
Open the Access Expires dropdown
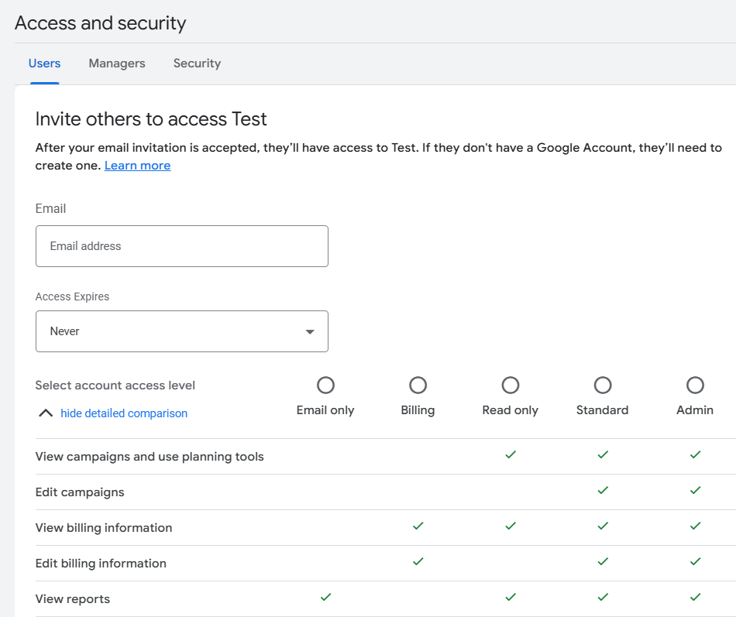click(182, 331)
